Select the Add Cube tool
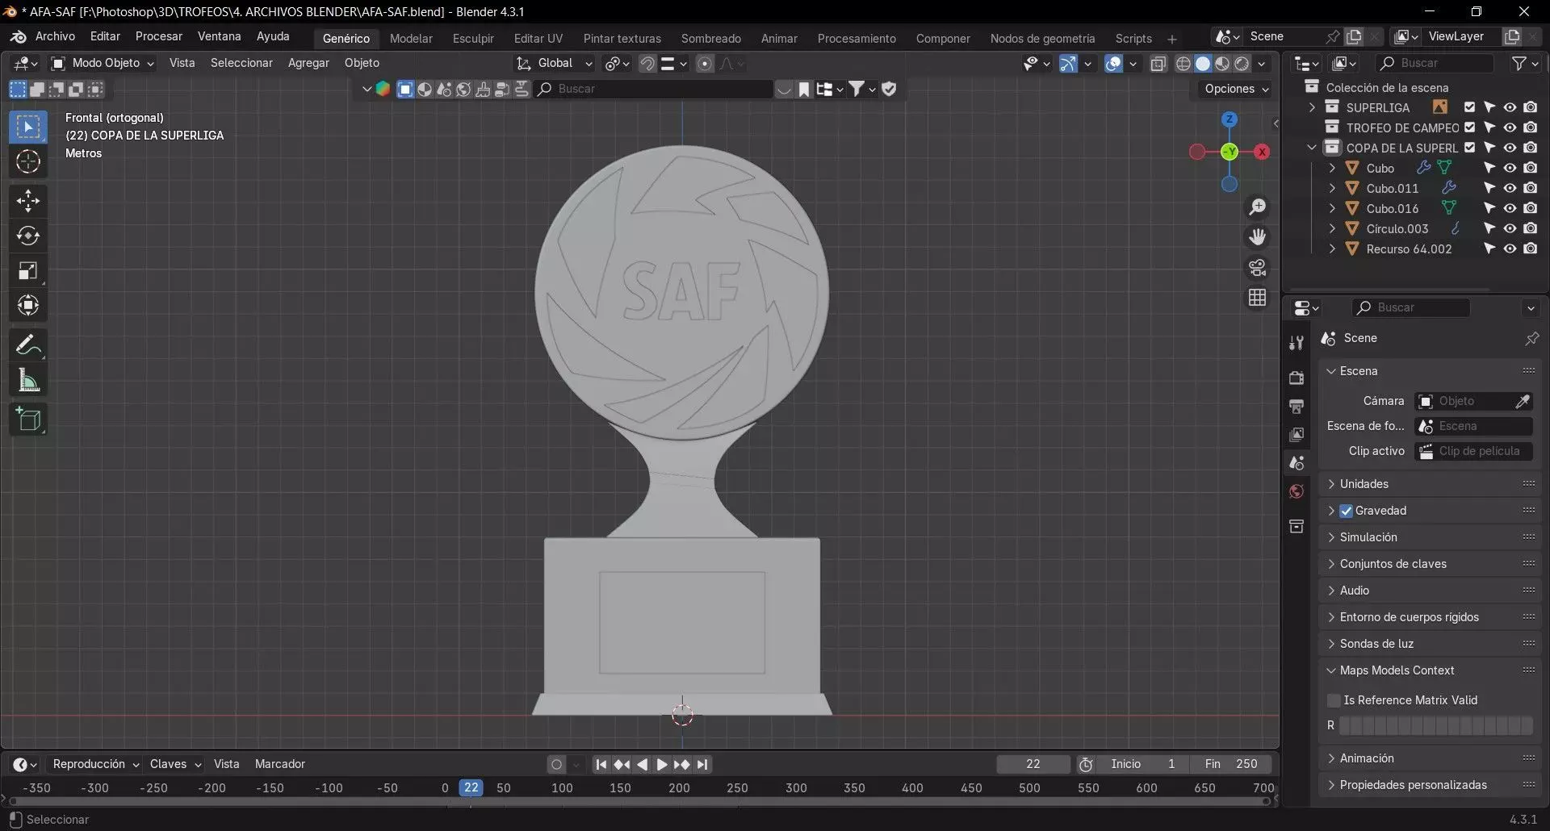This screenshot has height=831, width=1550. pos(28,420)
